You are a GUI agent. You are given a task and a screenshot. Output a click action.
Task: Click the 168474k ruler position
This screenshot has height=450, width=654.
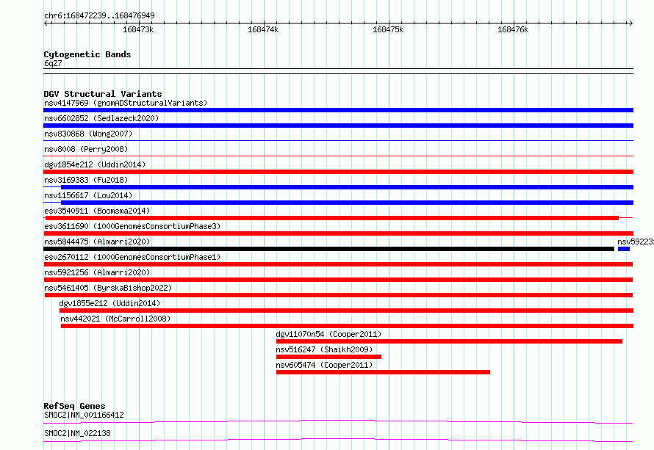263,29
